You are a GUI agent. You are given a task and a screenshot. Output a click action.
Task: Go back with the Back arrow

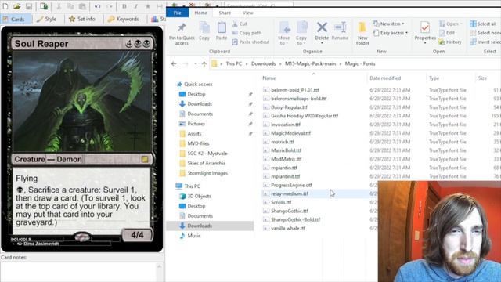174,64
